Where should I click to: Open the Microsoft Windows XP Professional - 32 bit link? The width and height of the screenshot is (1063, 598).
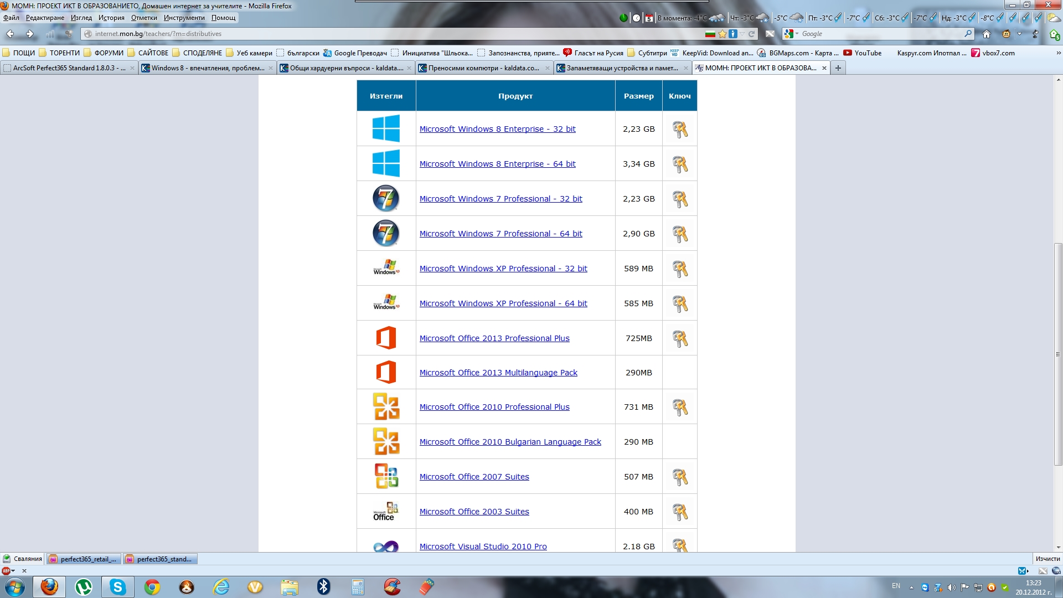pyautogui.click(x=503, y=269)
